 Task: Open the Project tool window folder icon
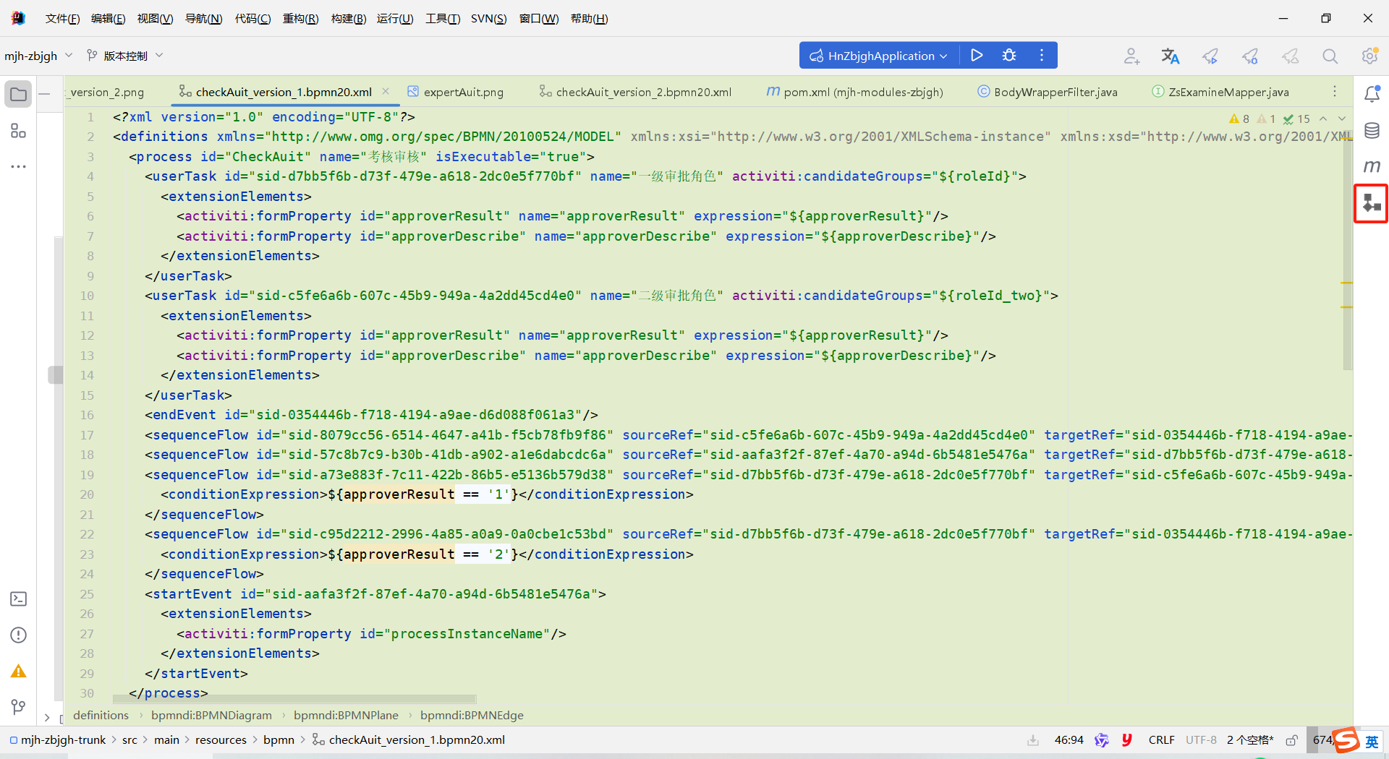point(18,93)
